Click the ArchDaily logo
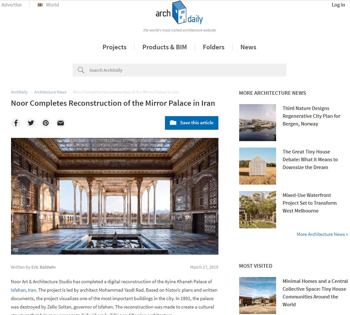Viewport: 350px width, 315px height. tap(179, 14)
